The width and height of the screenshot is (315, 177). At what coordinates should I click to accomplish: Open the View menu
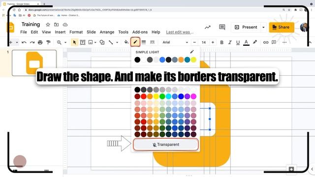(x=46, y=32)
